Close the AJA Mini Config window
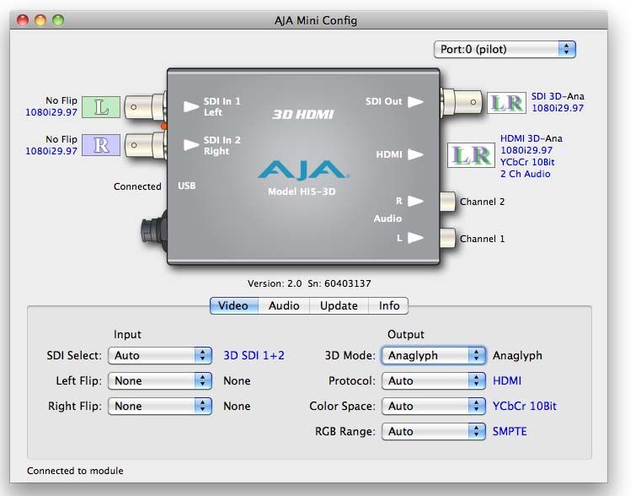Image resolution: width=641 pixels, height=496 pixels. click(23, 20)
